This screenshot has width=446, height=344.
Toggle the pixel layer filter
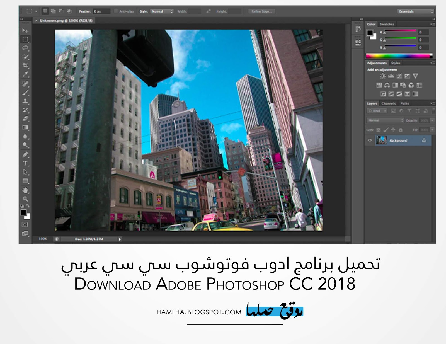393,111
